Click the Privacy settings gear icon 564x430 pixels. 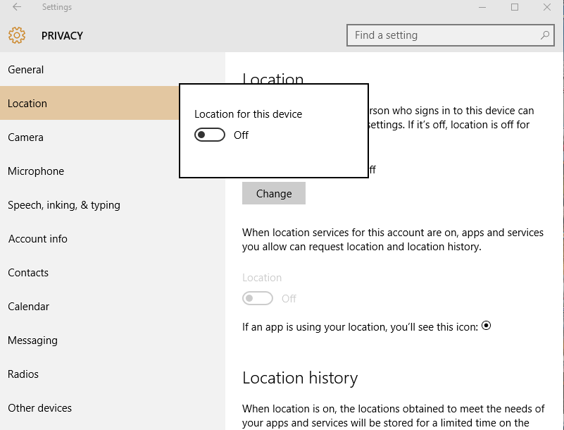point(17,35)
